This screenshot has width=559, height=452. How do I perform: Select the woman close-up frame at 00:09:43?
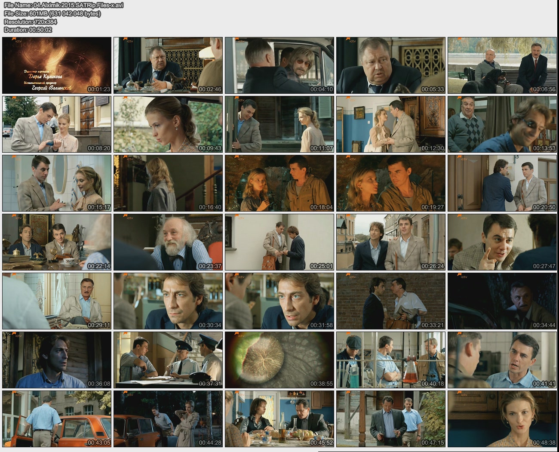coord(168,124)
